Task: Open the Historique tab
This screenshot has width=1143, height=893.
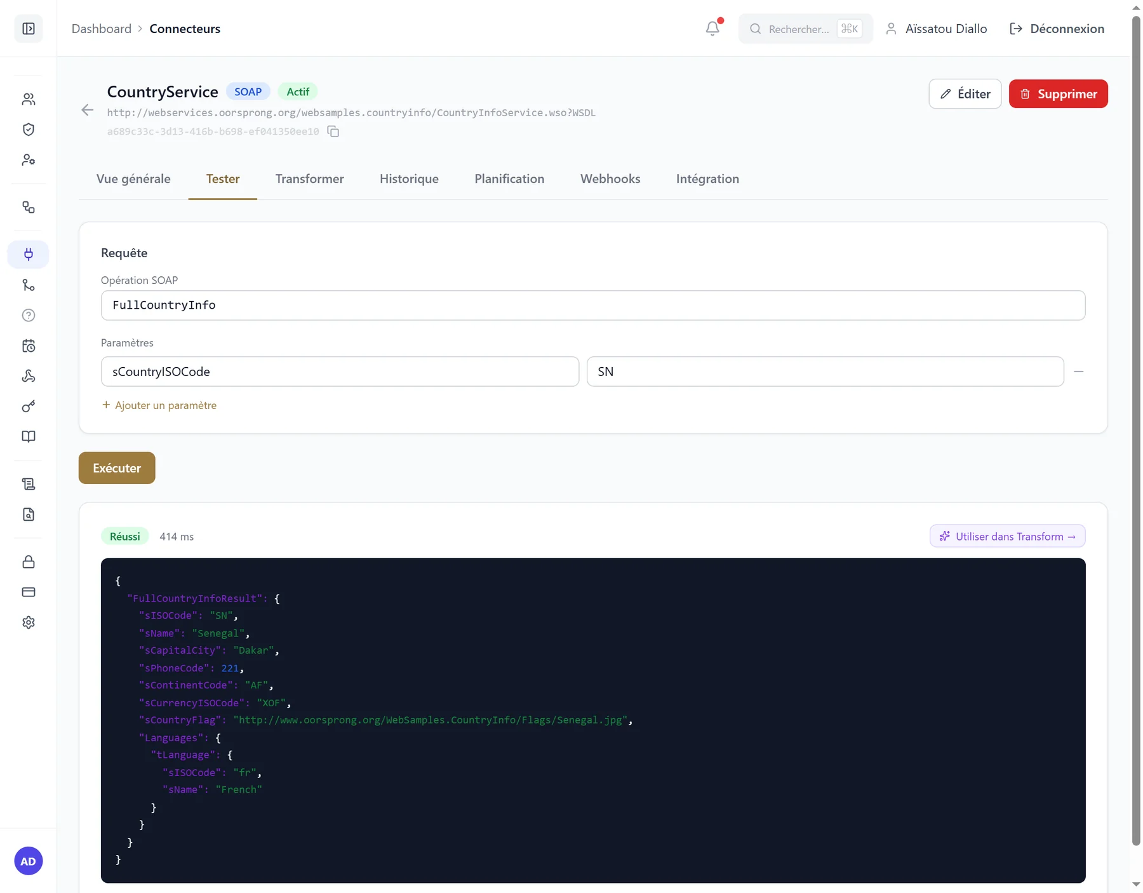Action: coord(409,179)
